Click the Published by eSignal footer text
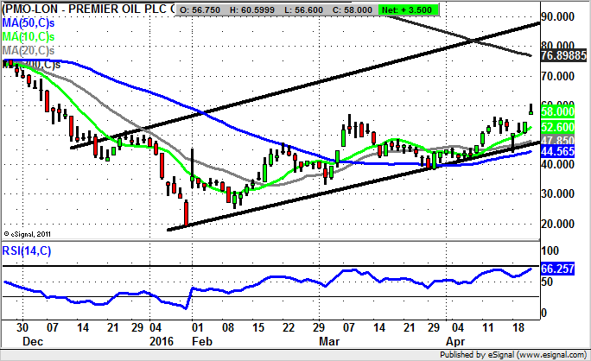The width and height of the screenshot is (591, 361). coord(513,355)
